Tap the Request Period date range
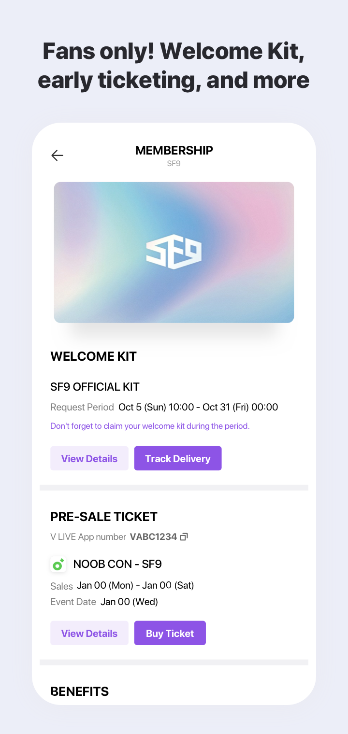The height and width of the screenshot is (734, 348). (x=198, y=407)
